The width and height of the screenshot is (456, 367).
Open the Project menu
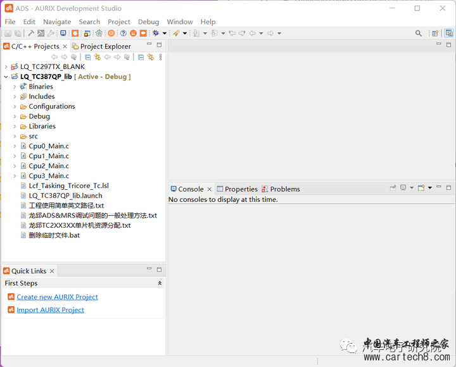[x=119, y=22]
